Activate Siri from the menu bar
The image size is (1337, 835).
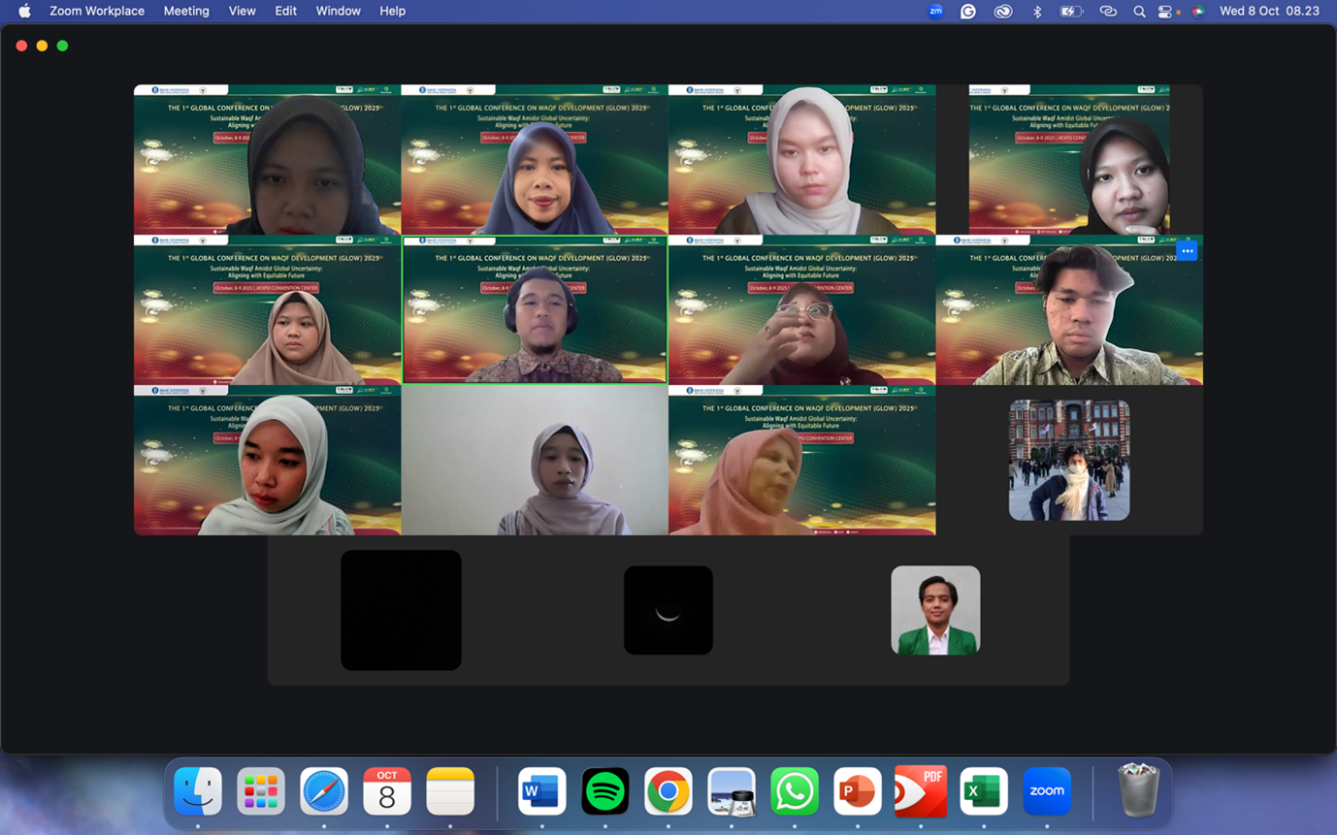pos(1198,11)
